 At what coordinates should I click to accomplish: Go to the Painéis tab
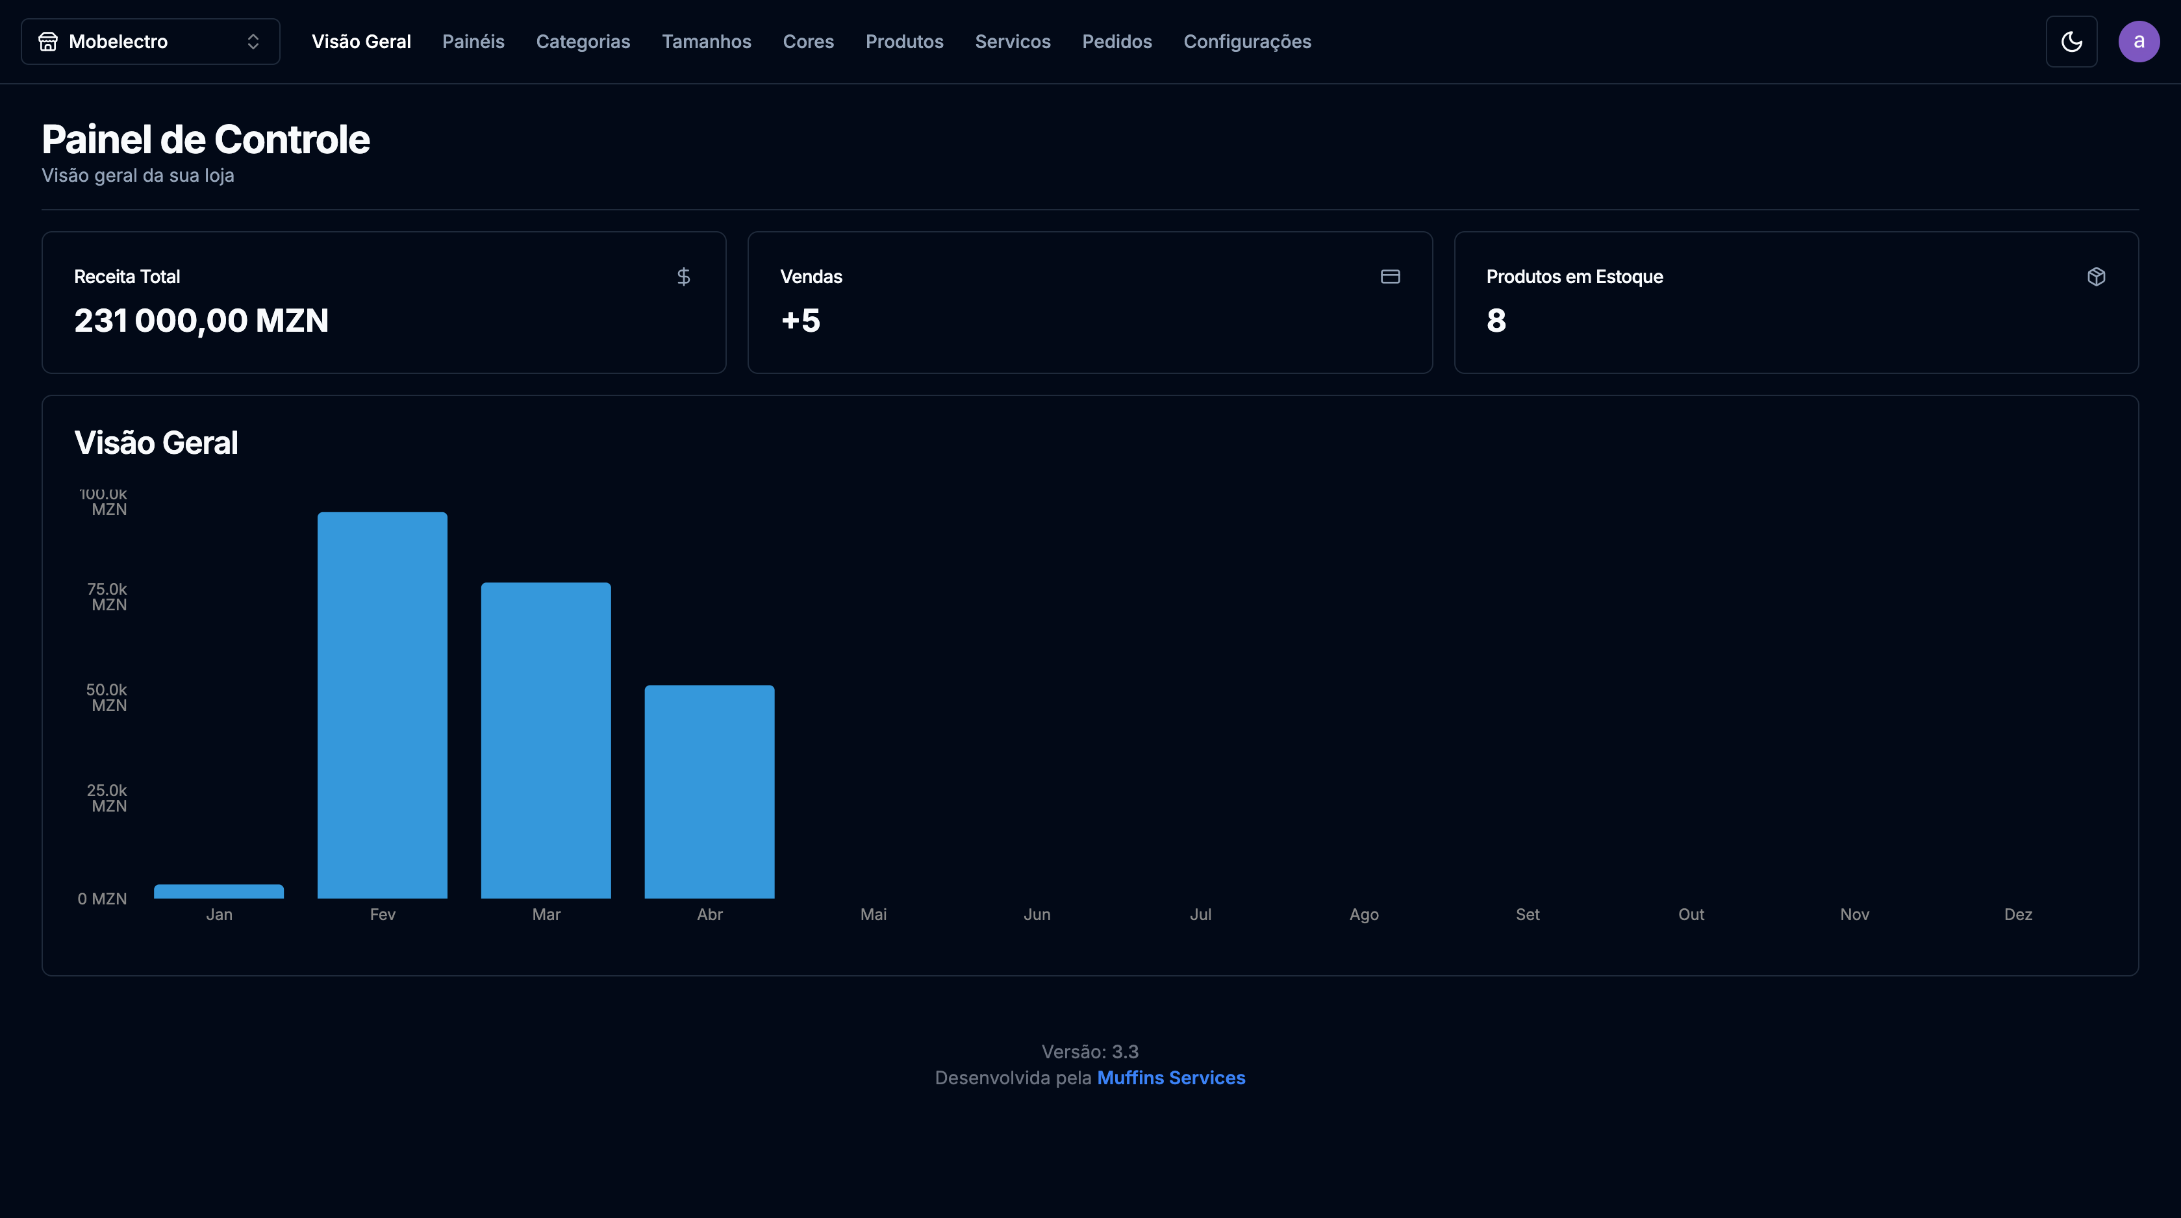point(472,42)
